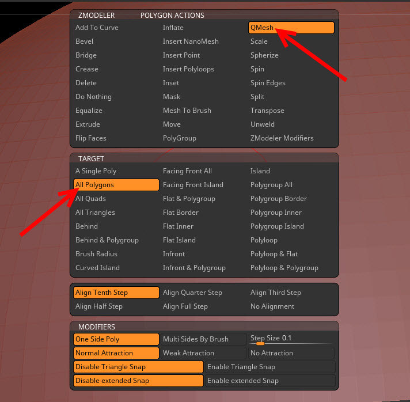Choose the Behind target
The width and height of the screenshot is (410, 402).
pyautogui.click(x=86, y=226)
